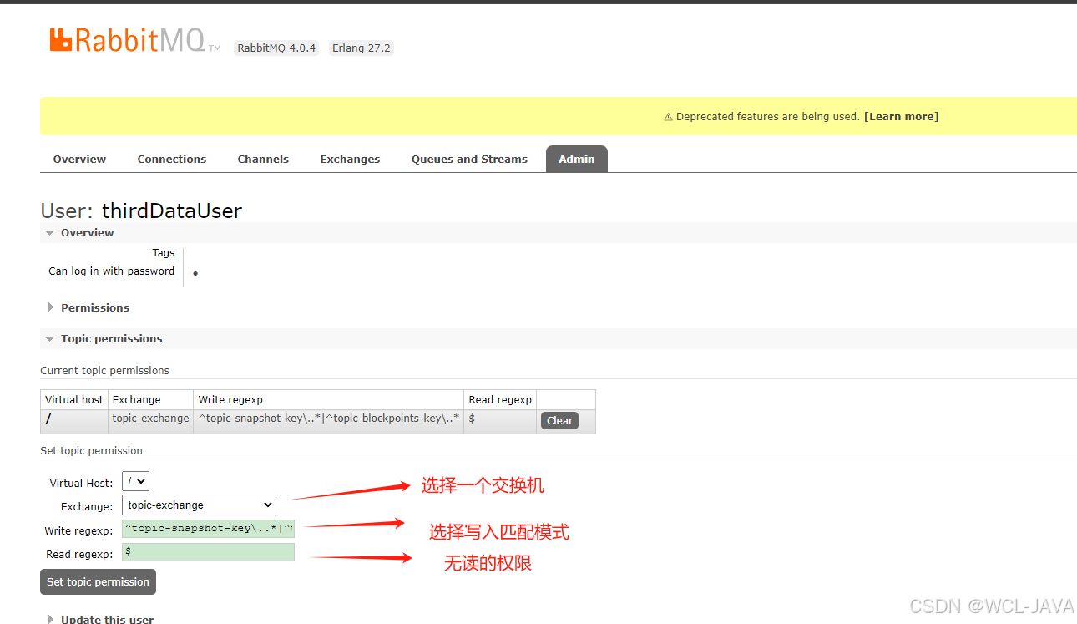Click the Set topic permission button
Viewport: 1077px width, 624px height.
pyautogui.click(x=98, y=581)
